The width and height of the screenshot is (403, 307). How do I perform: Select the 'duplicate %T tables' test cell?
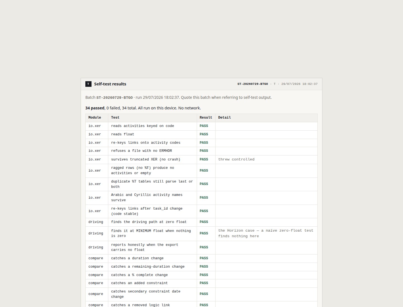pyautogui.click(x=153, y=184)
